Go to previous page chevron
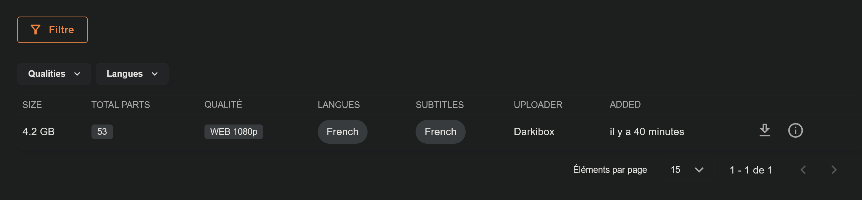This screenshot has width=862, height=200. (803, 170)
